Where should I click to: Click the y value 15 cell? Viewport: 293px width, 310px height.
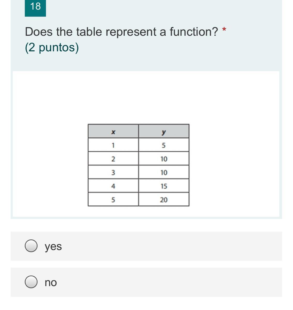pyautogui.click(x=164, y=186)
